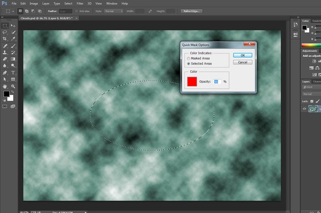Open the Select menu
This screenshot has width=321, height=213.
point(68,4)
